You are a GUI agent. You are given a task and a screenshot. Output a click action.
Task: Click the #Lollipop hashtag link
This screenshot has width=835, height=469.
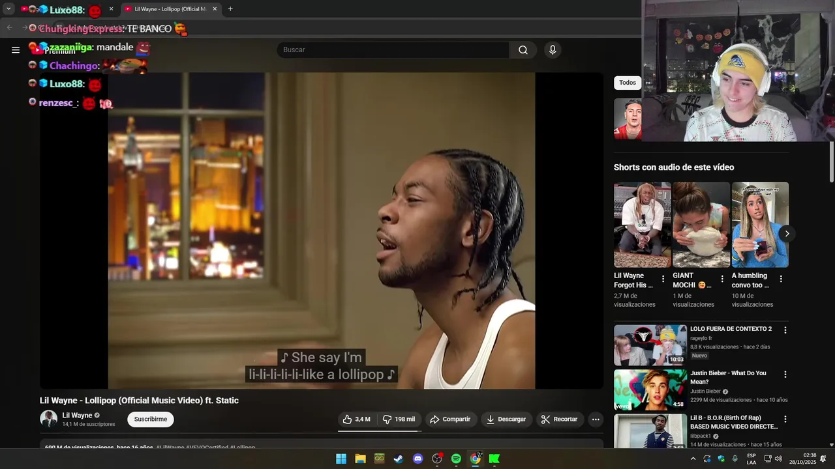click(243, 448)
